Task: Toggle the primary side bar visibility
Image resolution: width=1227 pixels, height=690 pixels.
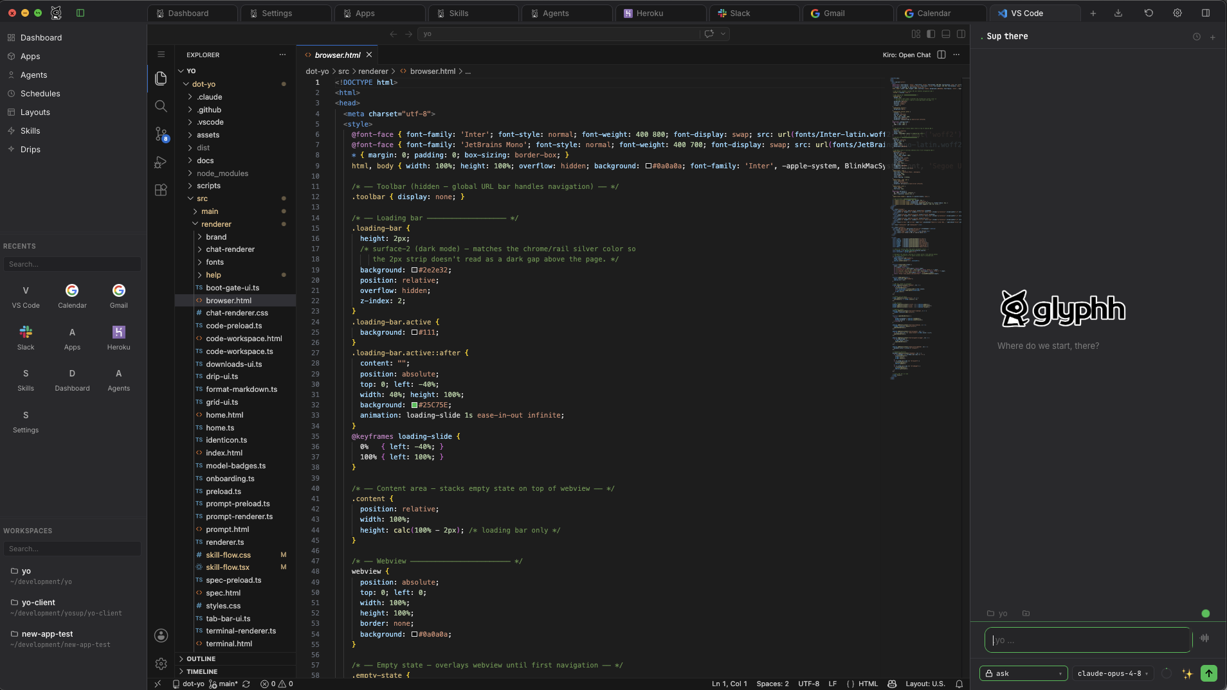Action: pos(931,34)
